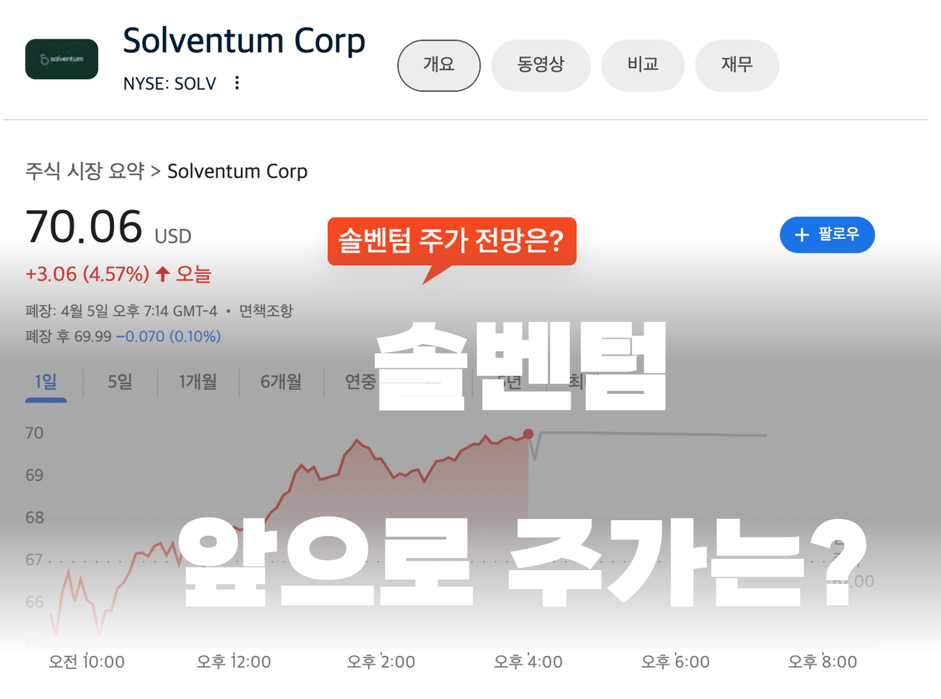Choose the 1일 chart range

46,381
